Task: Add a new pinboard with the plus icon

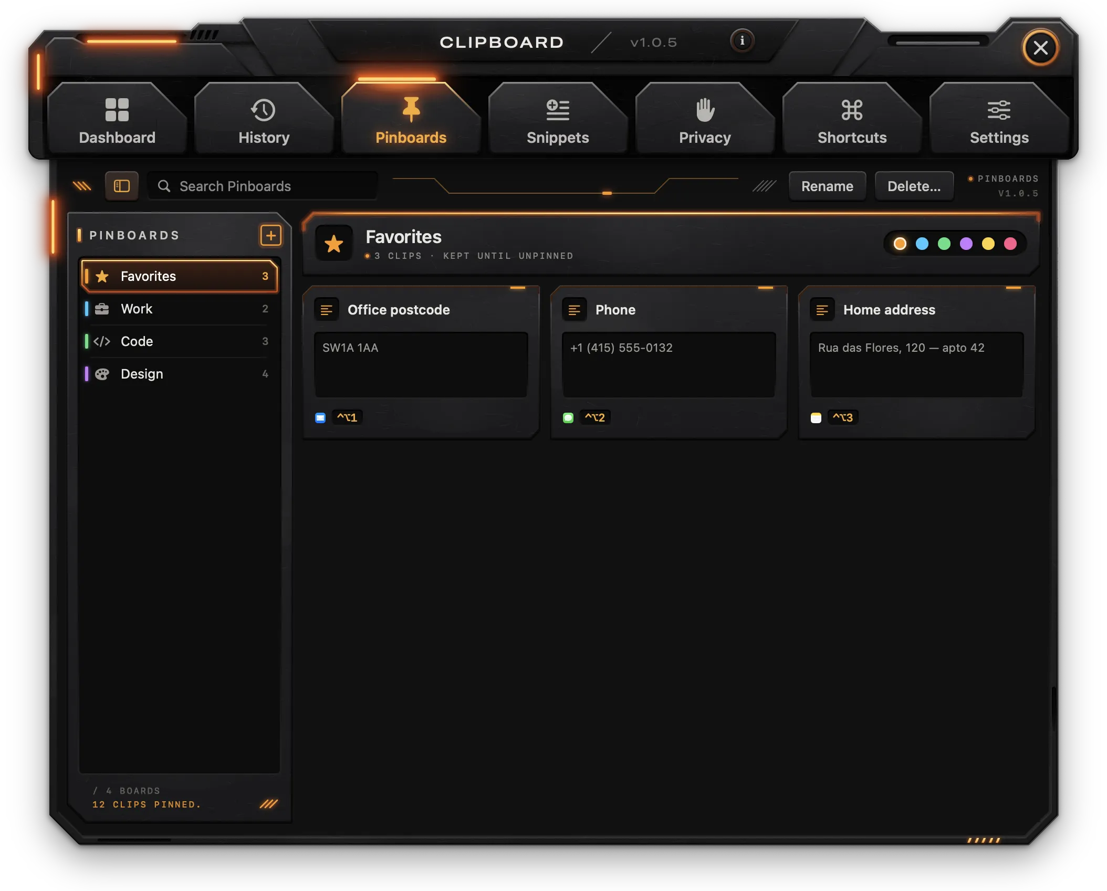Action: tap(271, 235)
